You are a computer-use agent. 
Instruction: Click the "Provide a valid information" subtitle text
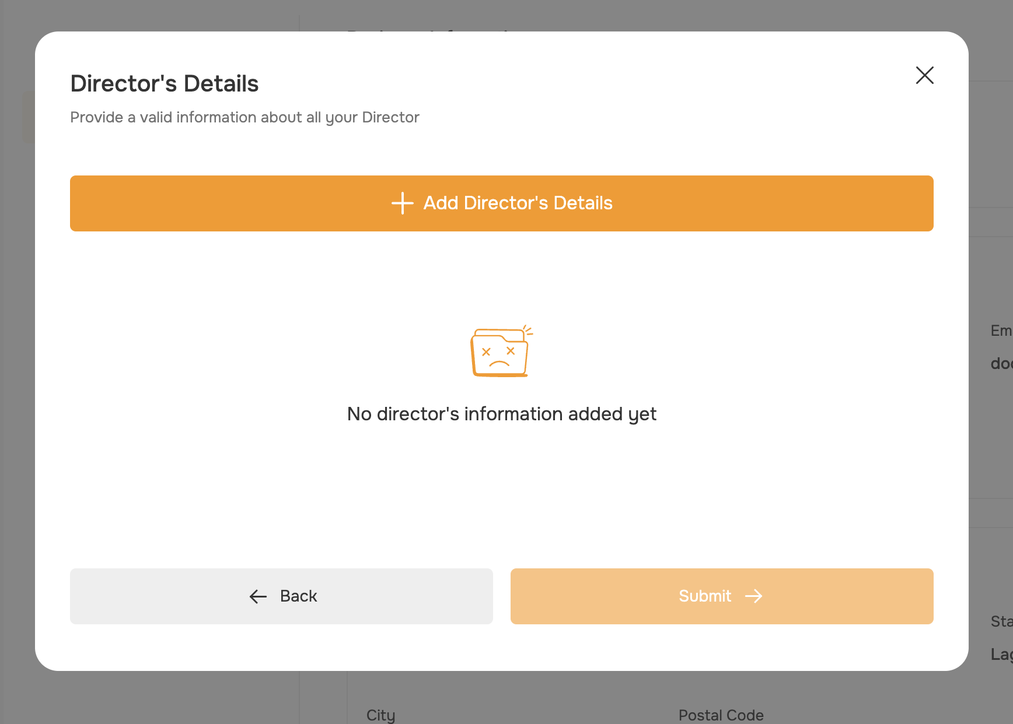[244, 117]
